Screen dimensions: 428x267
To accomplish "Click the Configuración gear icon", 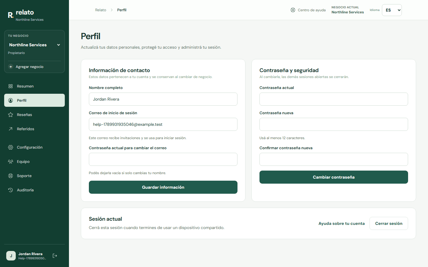I will 10,147.
